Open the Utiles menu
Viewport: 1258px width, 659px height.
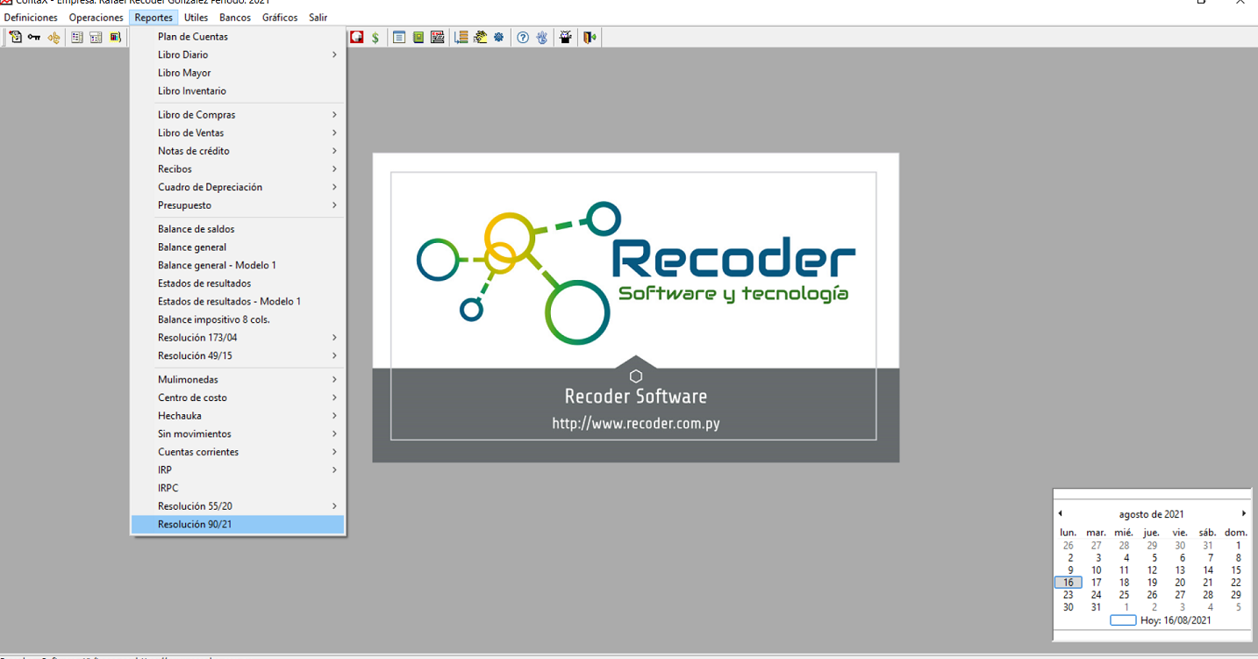(197, 18)
